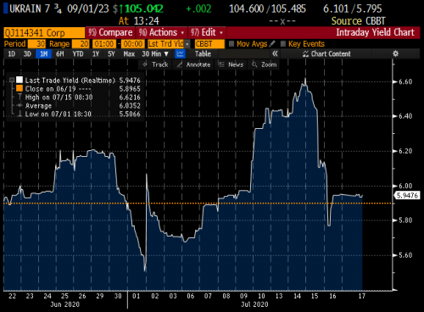Collapse panel with double-chevron icon
Image resolution: width=424 pixels, height=312 pixels.
tap(275, 53)
